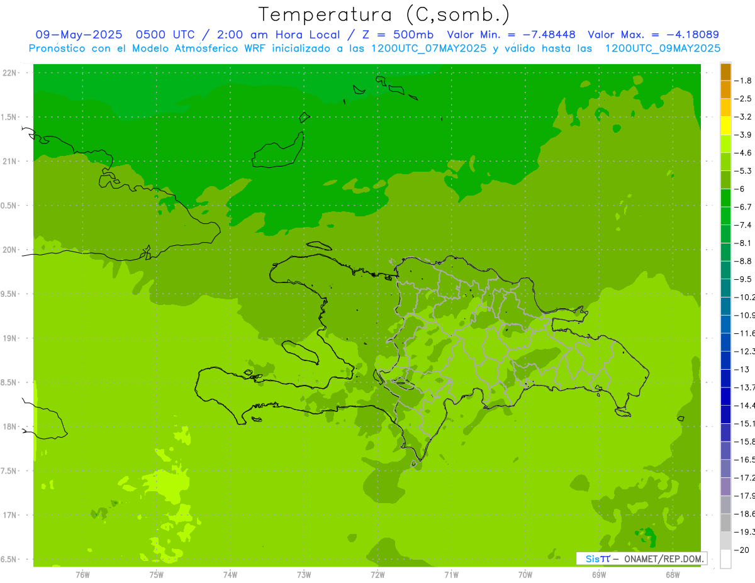Click the 'ONAMET/REP.DOM.' credit label
The image size is (755, 583).
pos(664,558)
